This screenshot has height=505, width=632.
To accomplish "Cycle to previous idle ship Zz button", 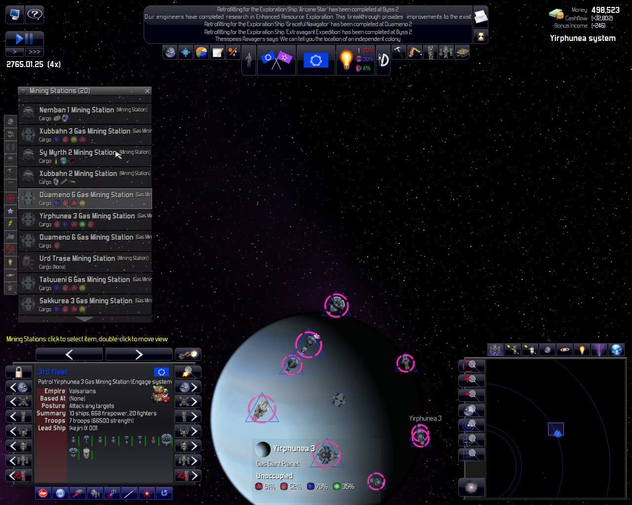I will (x=19, y=475).
